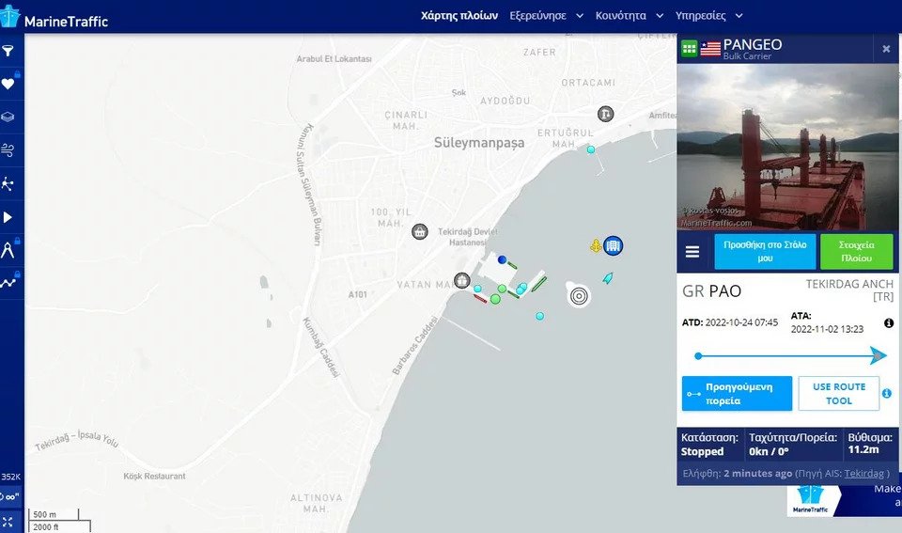Open My Fleets heart icon
Image resolution: width=902 pixels, height=533 pixels.
pos(8,84)
